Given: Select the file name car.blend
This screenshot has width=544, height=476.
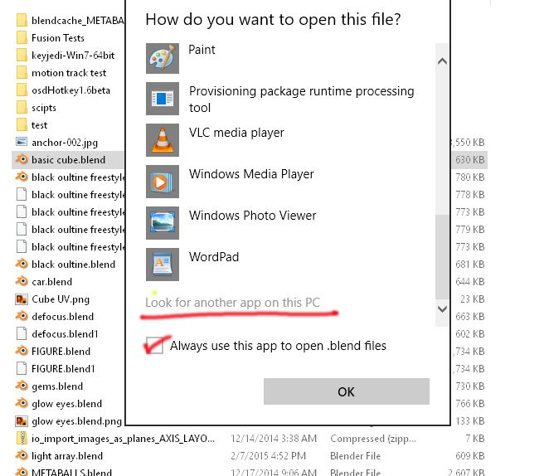Looking at the screenshot, I should tap(52, 282).
